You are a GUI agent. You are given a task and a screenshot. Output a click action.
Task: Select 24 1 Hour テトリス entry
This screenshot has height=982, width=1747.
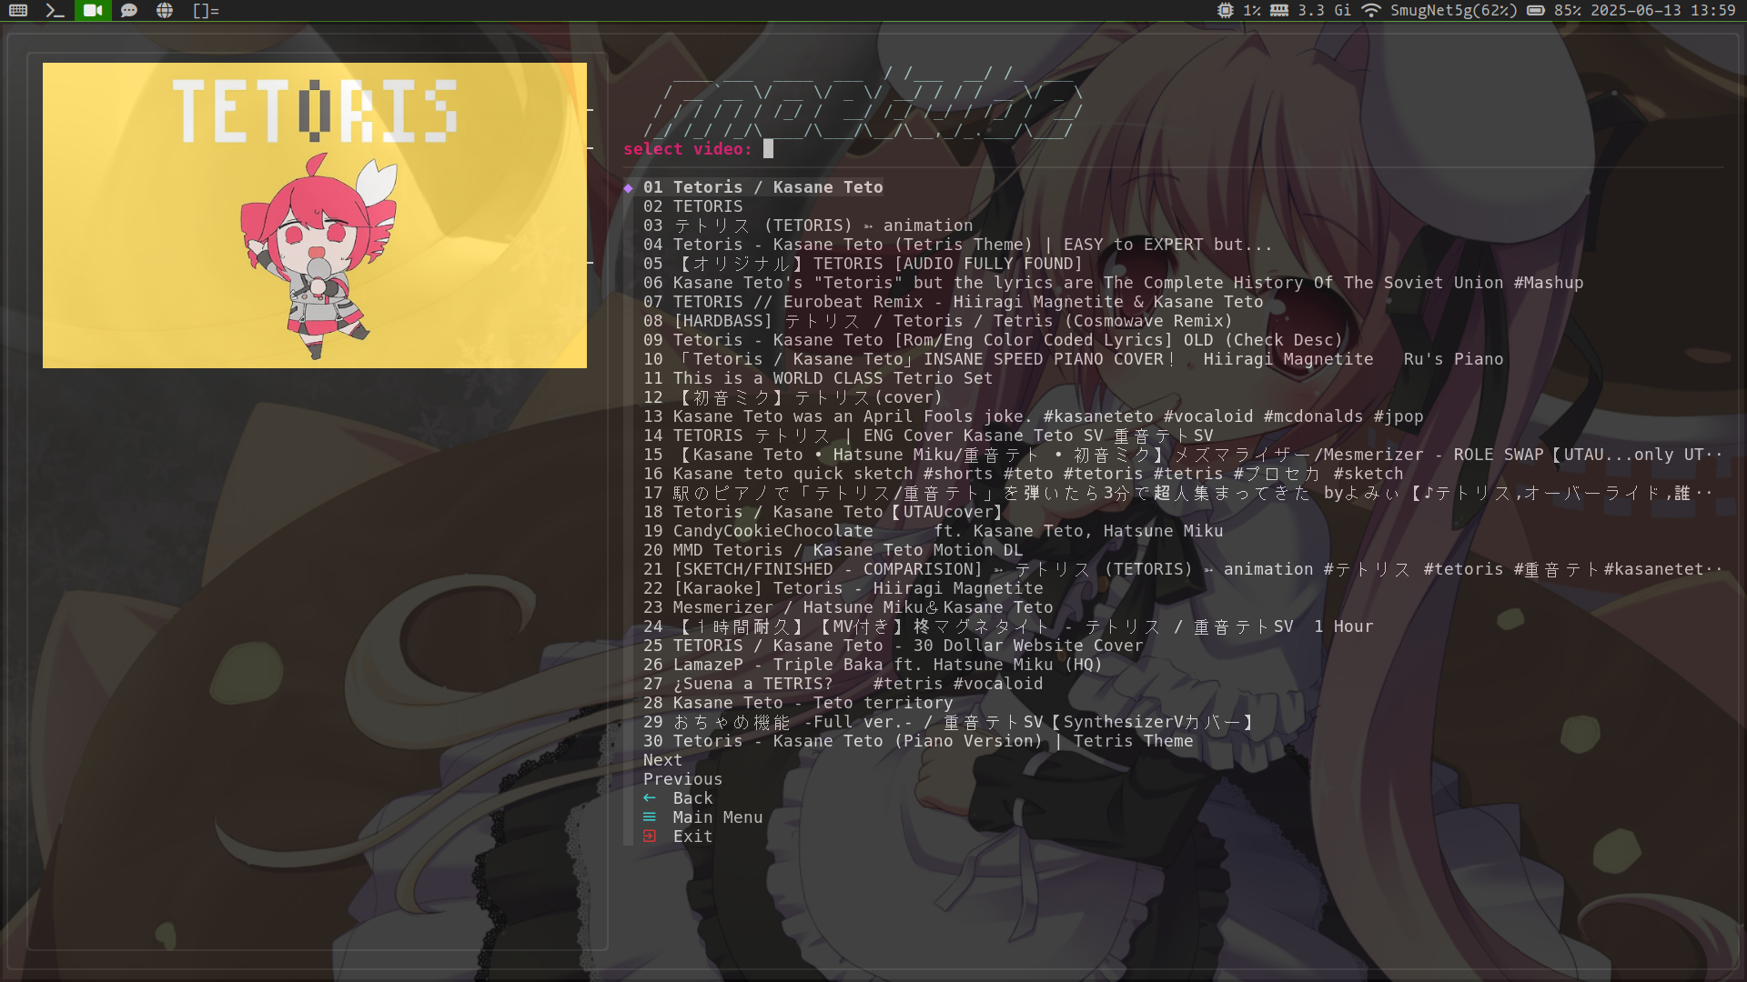tap(1008, 626)
